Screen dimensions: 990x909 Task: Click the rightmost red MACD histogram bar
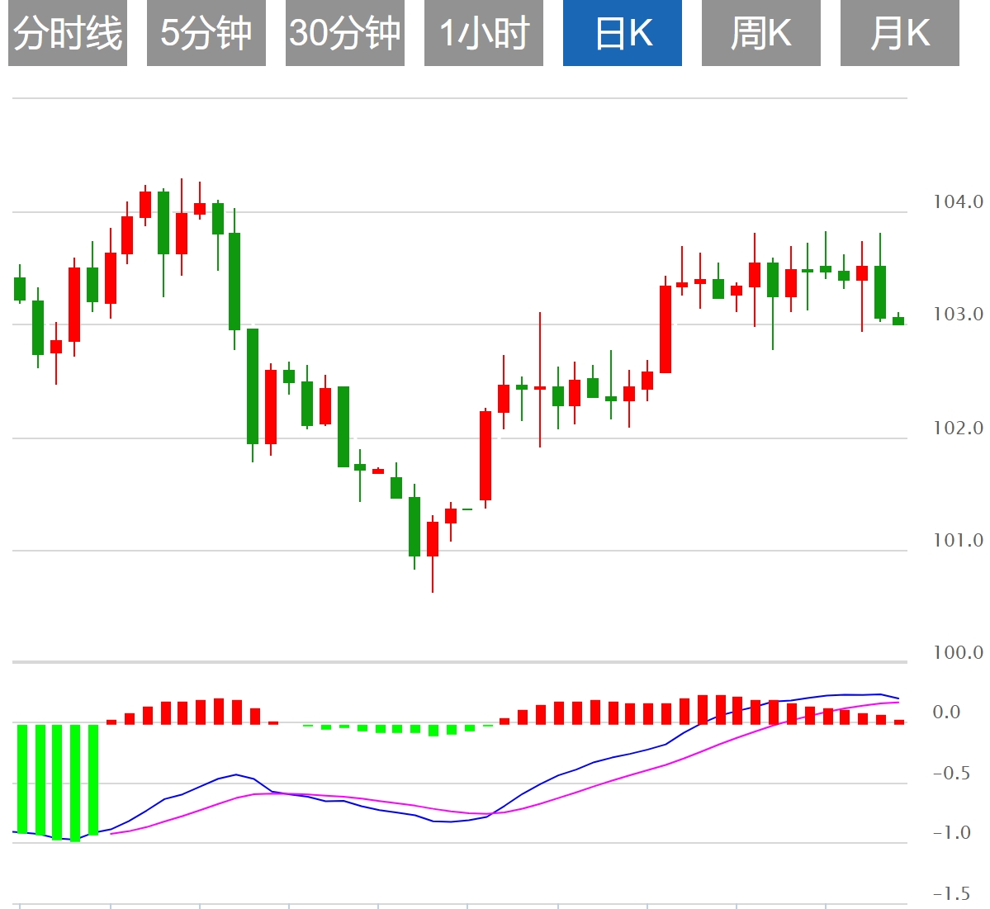tap(899, 722)
